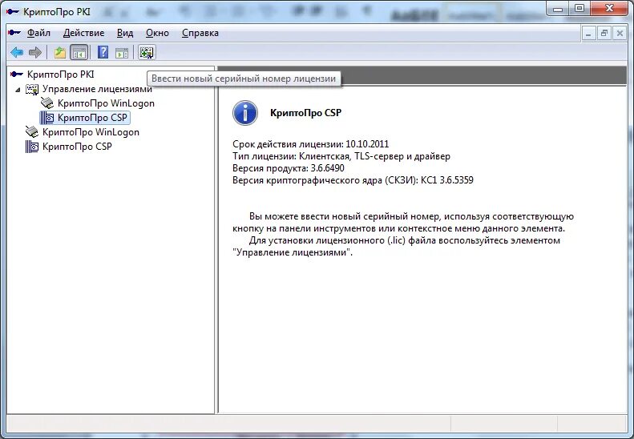This screenshot has width=634, height=439.
Task: Click the bold КриптоПро CSP heading
Action: pos(305,113)
